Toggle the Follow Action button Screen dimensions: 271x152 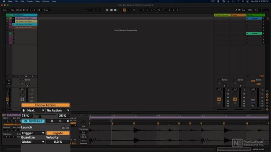[45, 105]
